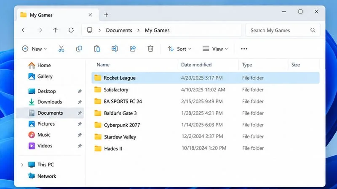
Task: Open the Sort dropdown menu
Action: click(179, 49)
